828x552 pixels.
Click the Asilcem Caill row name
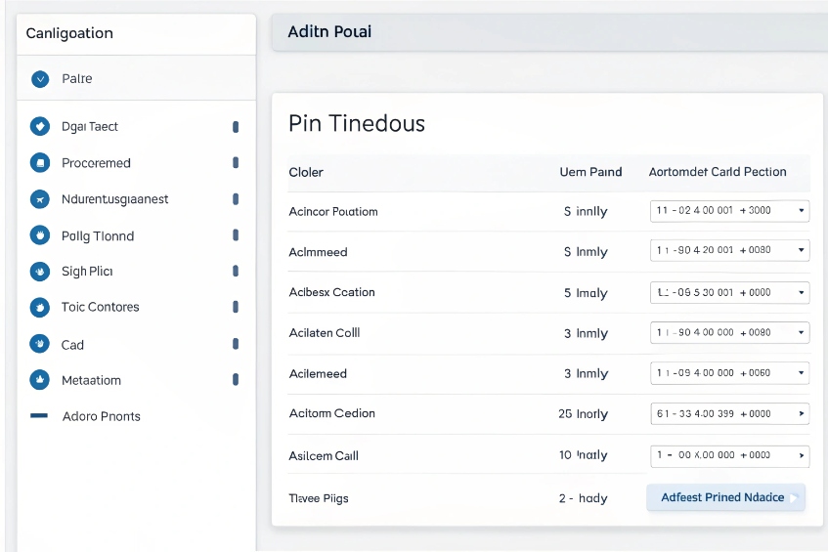[324, 456]
